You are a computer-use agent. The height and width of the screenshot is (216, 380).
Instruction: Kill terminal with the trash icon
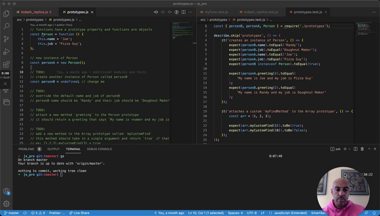[362, 149]
